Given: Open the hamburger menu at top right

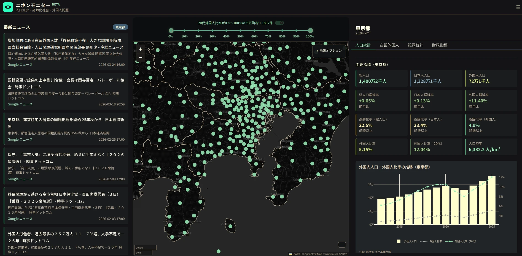Looking at the screenshot, I should [x=518, y=7].
